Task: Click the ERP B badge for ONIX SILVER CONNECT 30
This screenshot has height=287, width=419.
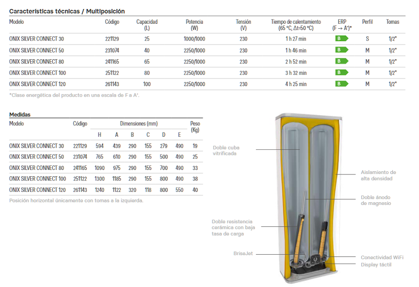Action: coord(342,39)
